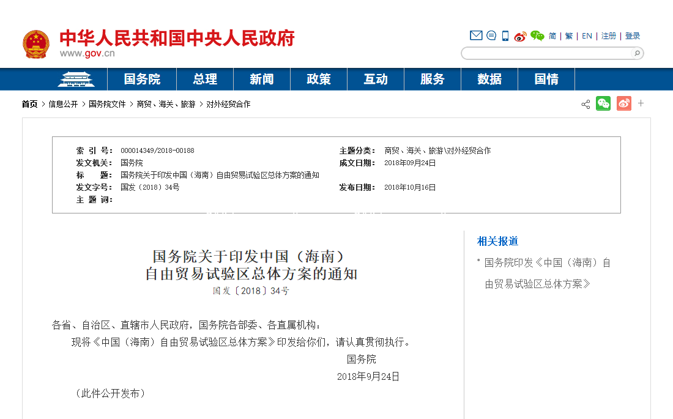
Task: Click the share icon near breadcrumb
Action: click(x=586, y=105)
